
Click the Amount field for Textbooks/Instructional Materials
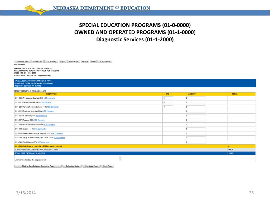pos(195,133)
